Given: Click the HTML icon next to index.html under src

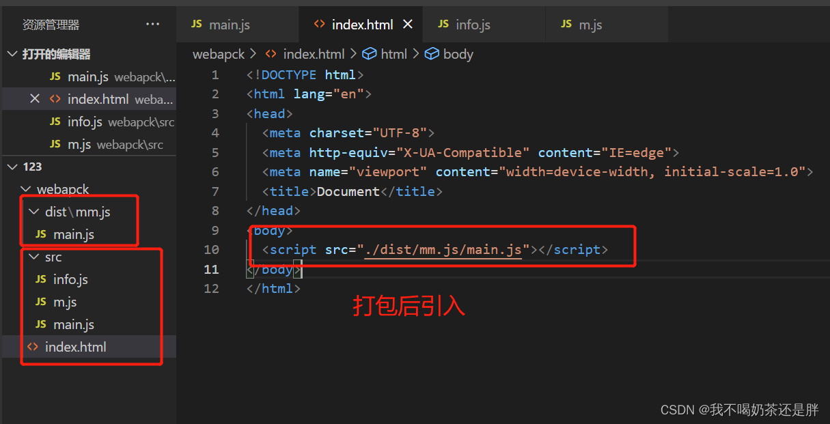Looking at the screenshot, I should 32,346.
